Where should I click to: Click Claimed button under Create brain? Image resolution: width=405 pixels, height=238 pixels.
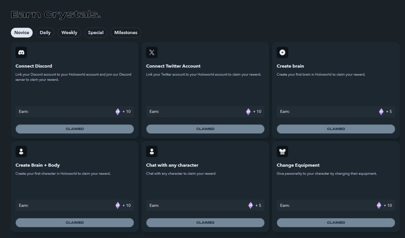(336, 129)
